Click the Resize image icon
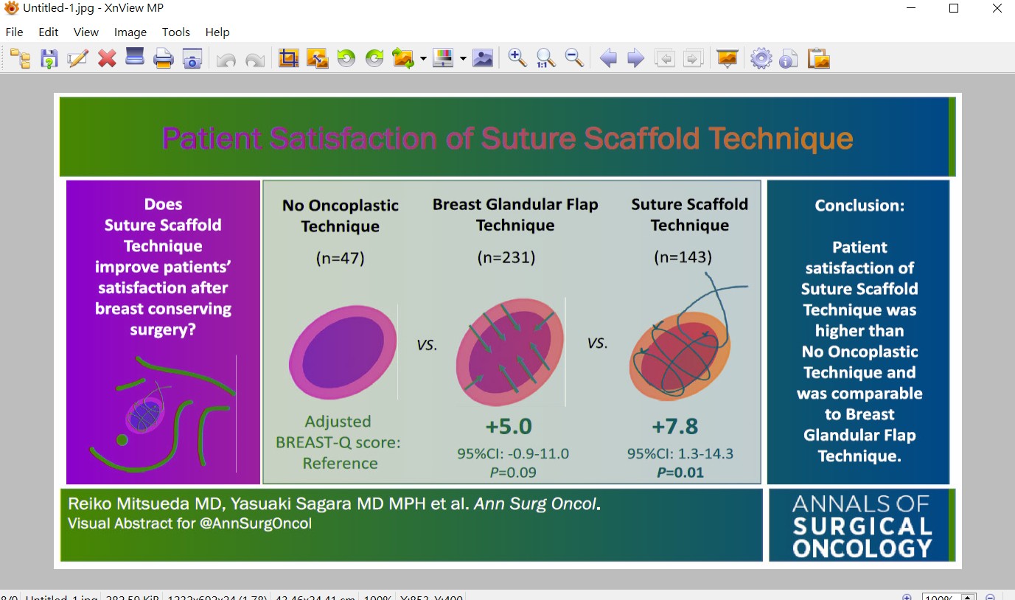Screen dimensions: 1015x600 317,58
